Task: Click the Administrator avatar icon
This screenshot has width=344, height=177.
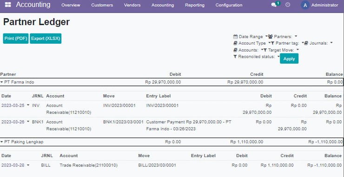Action: click(x=305, y=5)
